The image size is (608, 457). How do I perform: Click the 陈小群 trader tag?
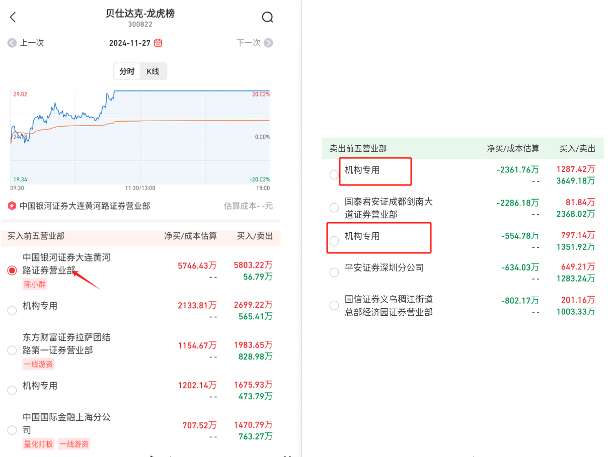[35, 284]
